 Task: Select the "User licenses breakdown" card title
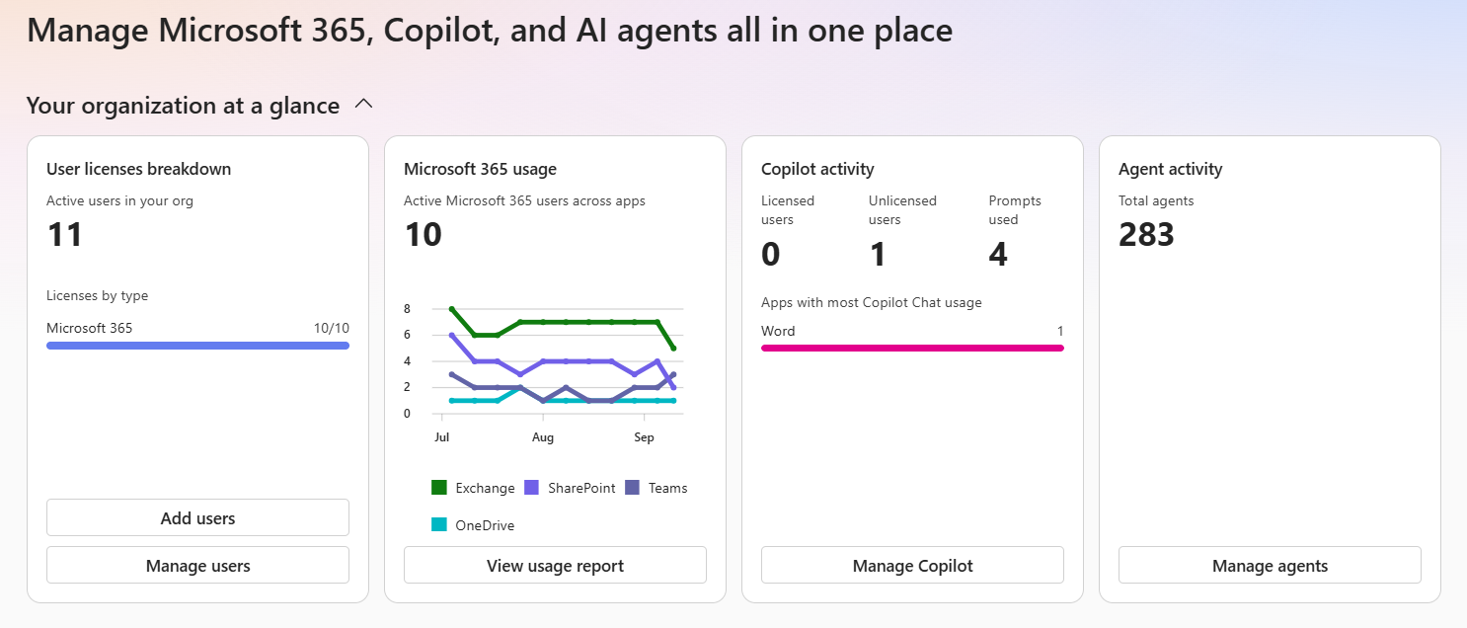(x=138, y=169)
